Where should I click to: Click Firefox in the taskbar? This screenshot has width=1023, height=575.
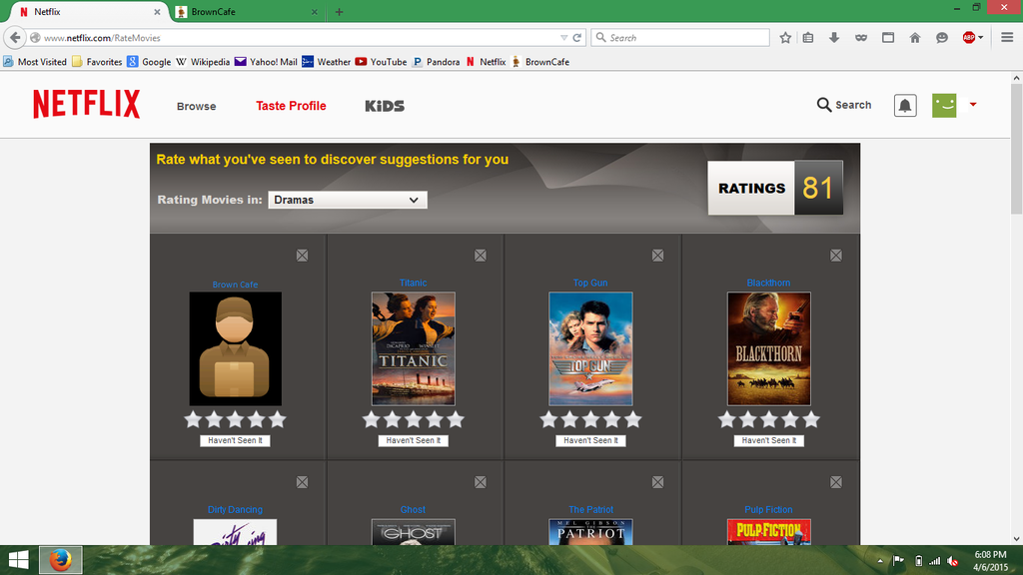tap(61, 560)
